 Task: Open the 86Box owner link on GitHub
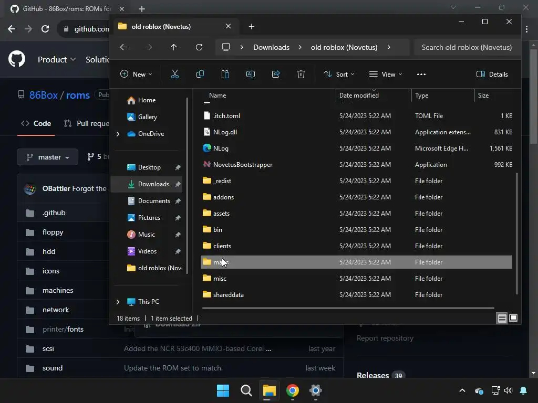click(x=43, y=95)
